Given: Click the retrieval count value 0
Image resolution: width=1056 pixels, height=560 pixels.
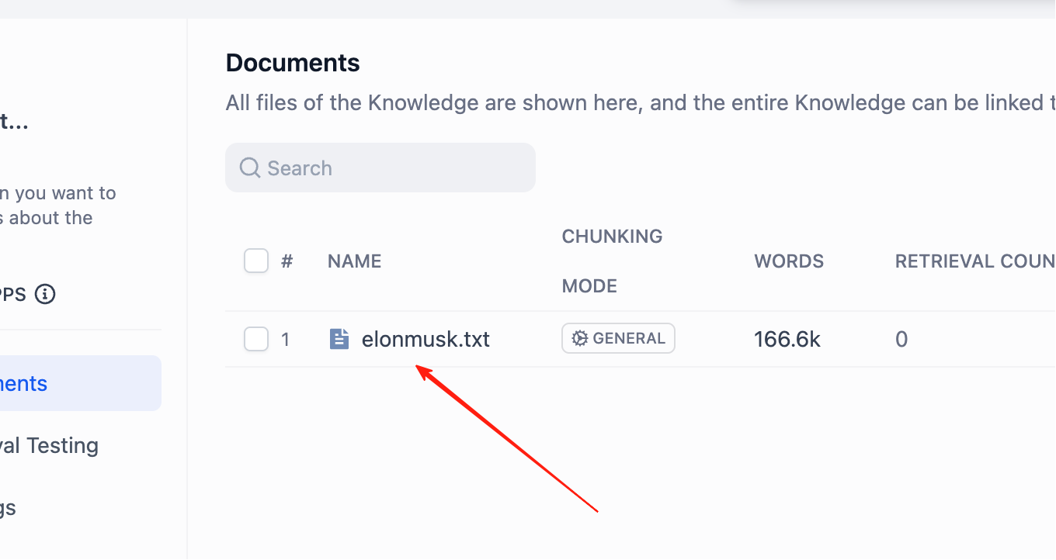Looking at the screenshot, I should pos(901,339).
